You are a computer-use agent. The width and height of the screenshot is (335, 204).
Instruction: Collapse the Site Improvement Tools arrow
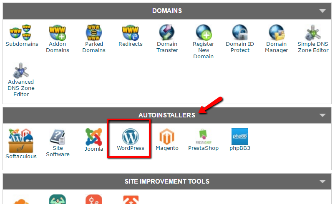[x=322, y=182]
